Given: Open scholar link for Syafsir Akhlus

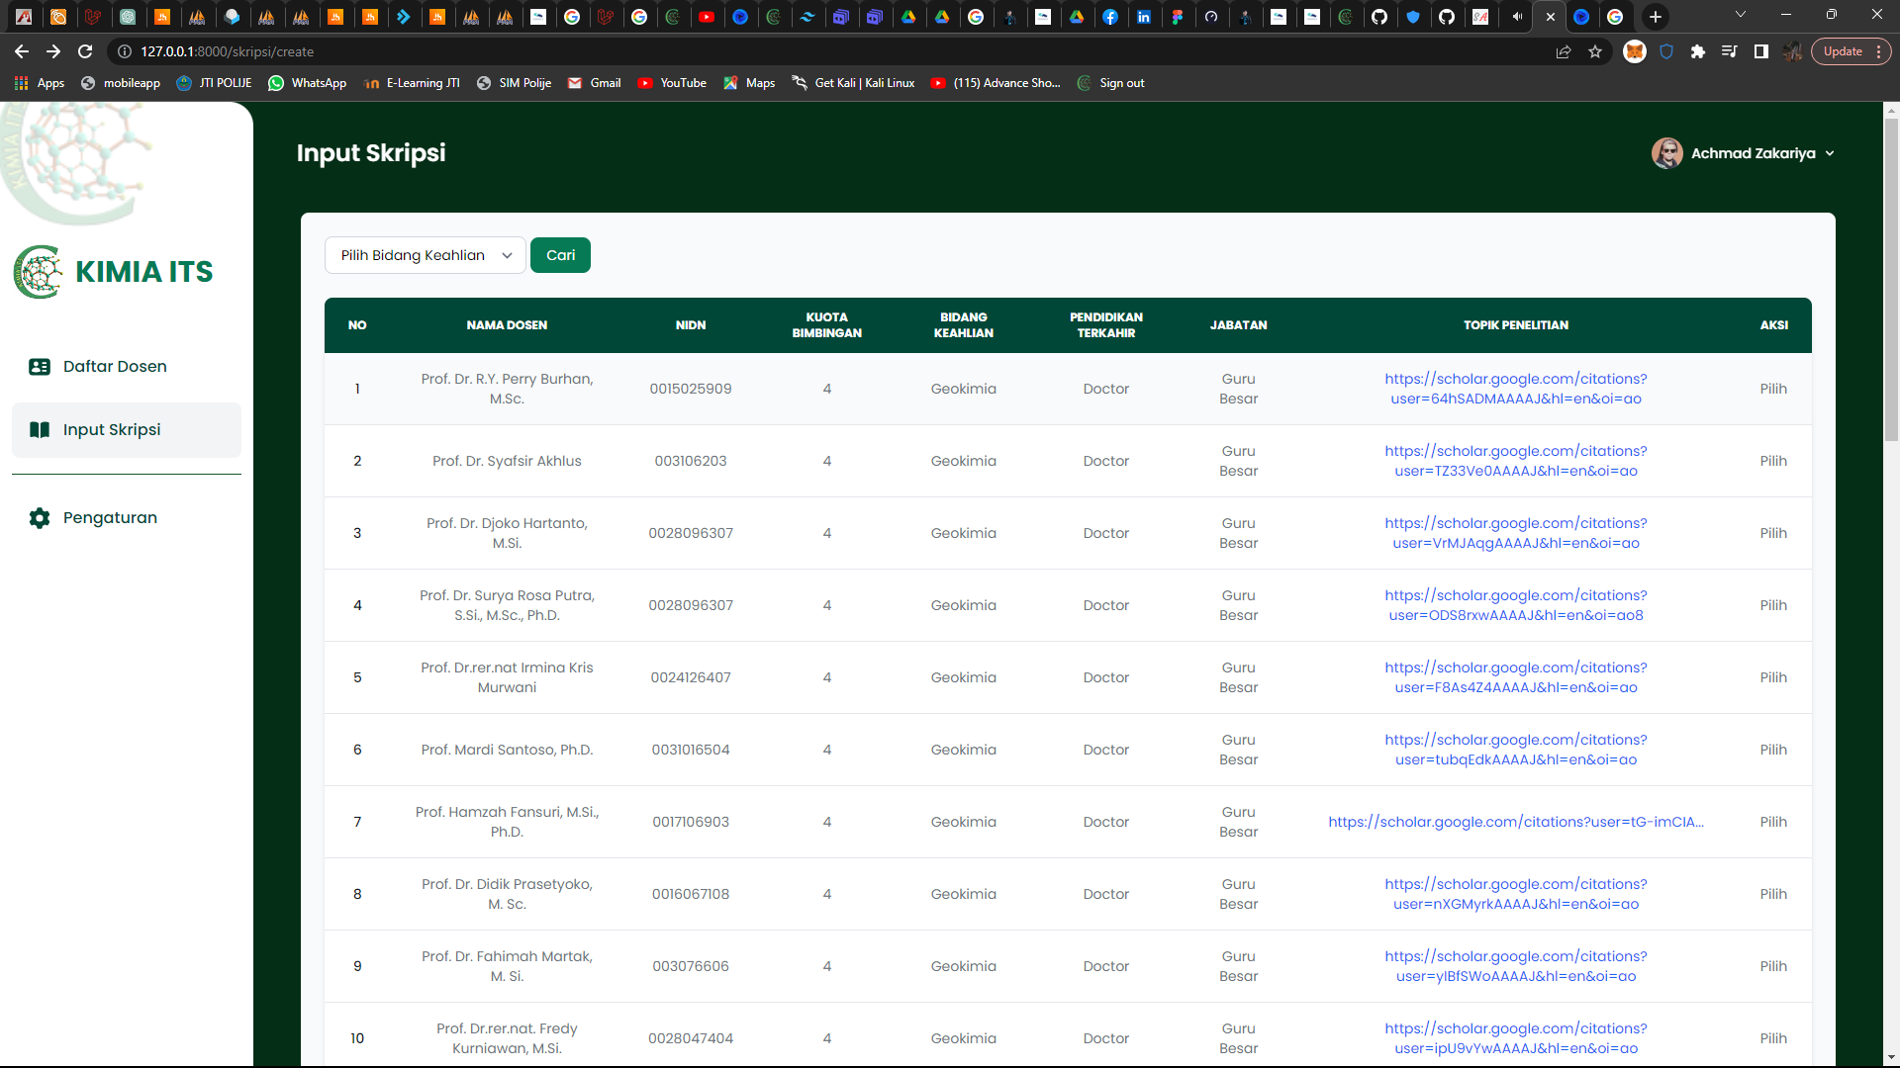Looking at the screenshot, I should coord(1516,462).
